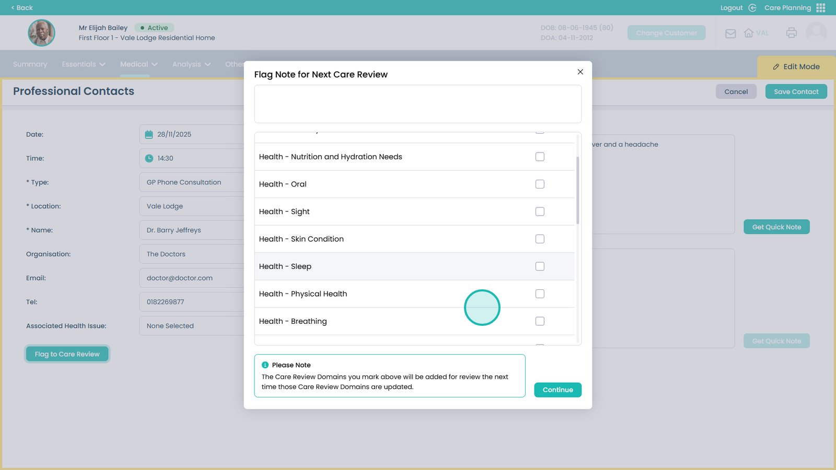
Task: Click the home VAL icon
Action: [x=749, y=33]
